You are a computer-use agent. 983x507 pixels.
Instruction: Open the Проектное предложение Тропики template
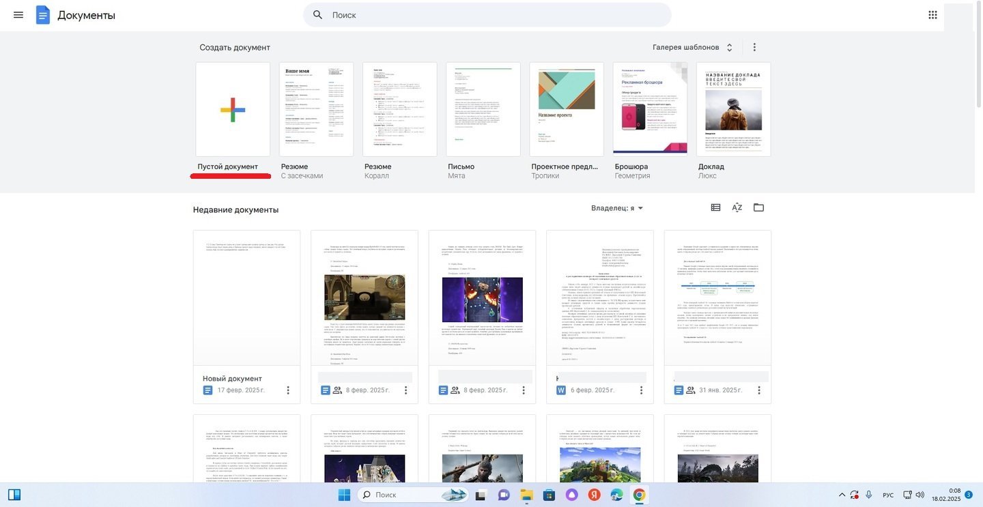point(567,109)
